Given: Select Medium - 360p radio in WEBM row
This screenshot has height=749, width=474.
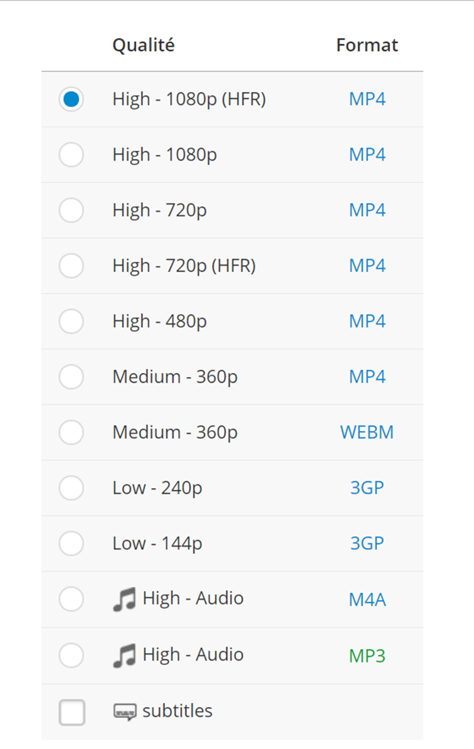Looking at the screenshot, I should 71,432.
